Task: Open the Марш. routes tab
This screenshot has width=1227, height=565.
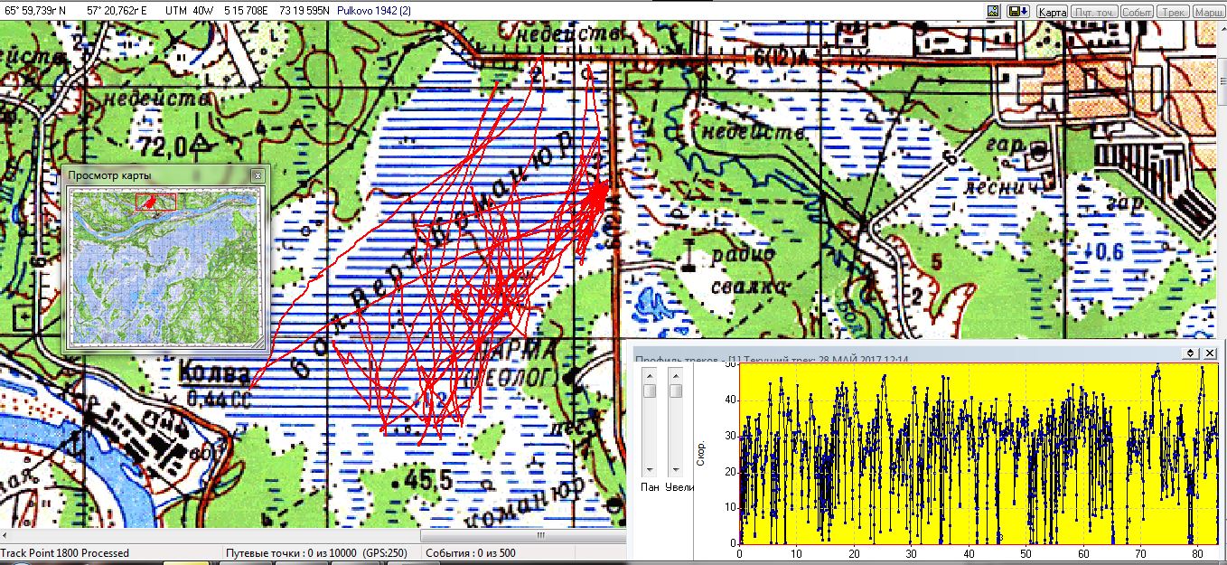Action: 1208,12
